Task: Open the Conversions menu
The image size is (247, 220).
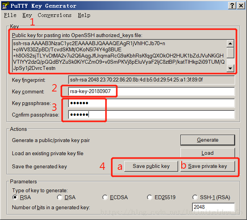Action: tap(55, 15)
